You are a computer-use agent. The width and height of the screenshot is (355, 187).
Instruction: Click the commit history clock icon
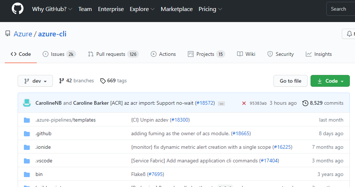tap(305, 103)
